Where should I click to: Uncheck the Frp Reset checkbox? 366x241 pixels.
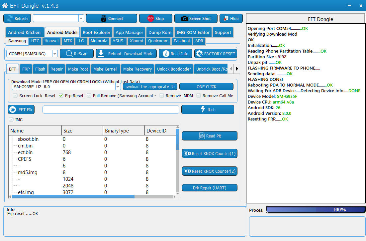coord(61,96)
